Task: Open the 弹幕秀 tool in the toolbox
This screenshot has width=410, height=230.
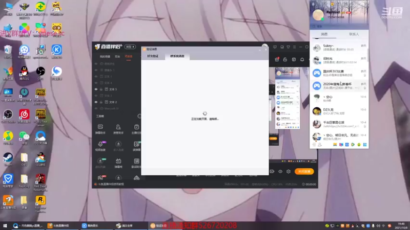Action: pos(118,163)
